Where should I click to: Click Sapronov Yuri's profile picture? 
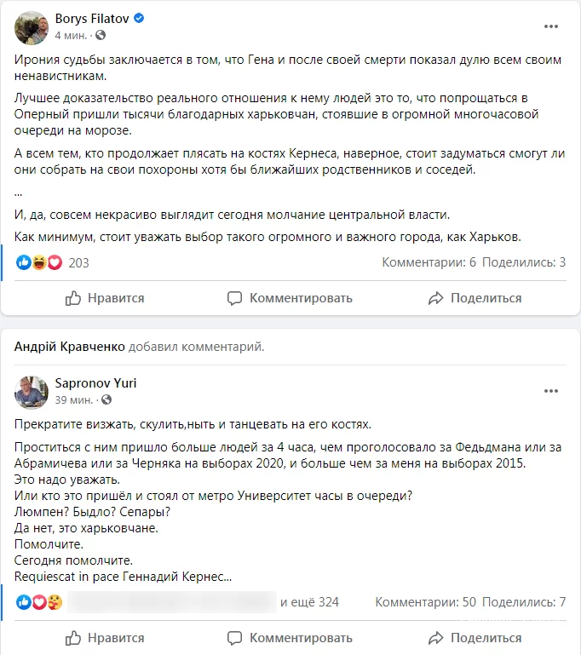(x=32, y=392)
